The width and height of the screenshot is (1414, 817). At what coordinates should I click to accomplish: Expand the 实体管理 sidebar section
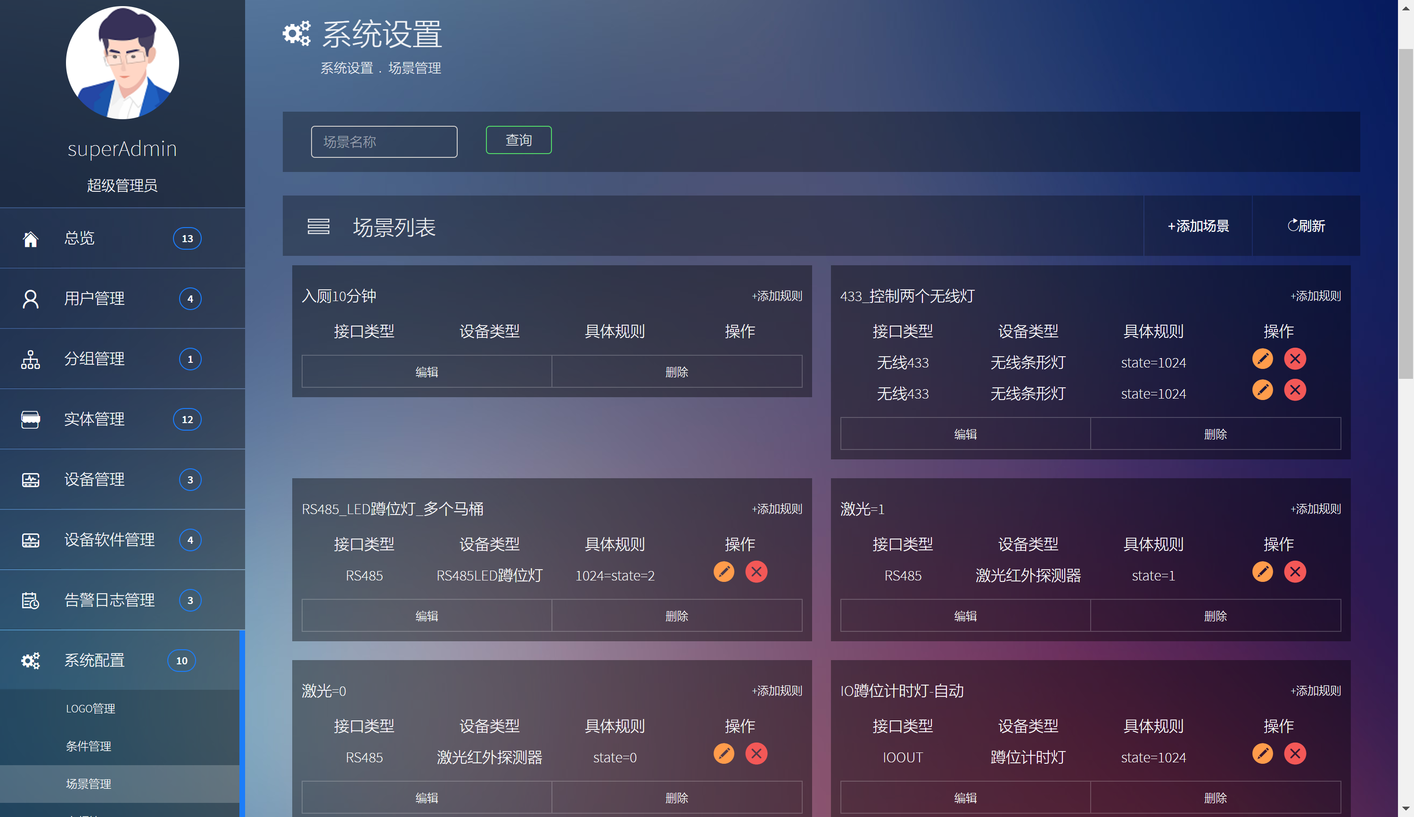pos(94,419)
